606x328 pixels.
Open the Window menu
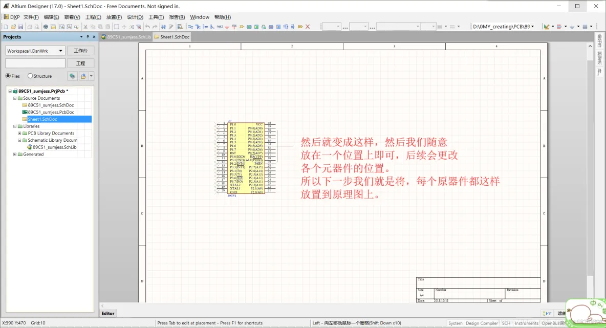pyautogui.click(x=200, y=17)
